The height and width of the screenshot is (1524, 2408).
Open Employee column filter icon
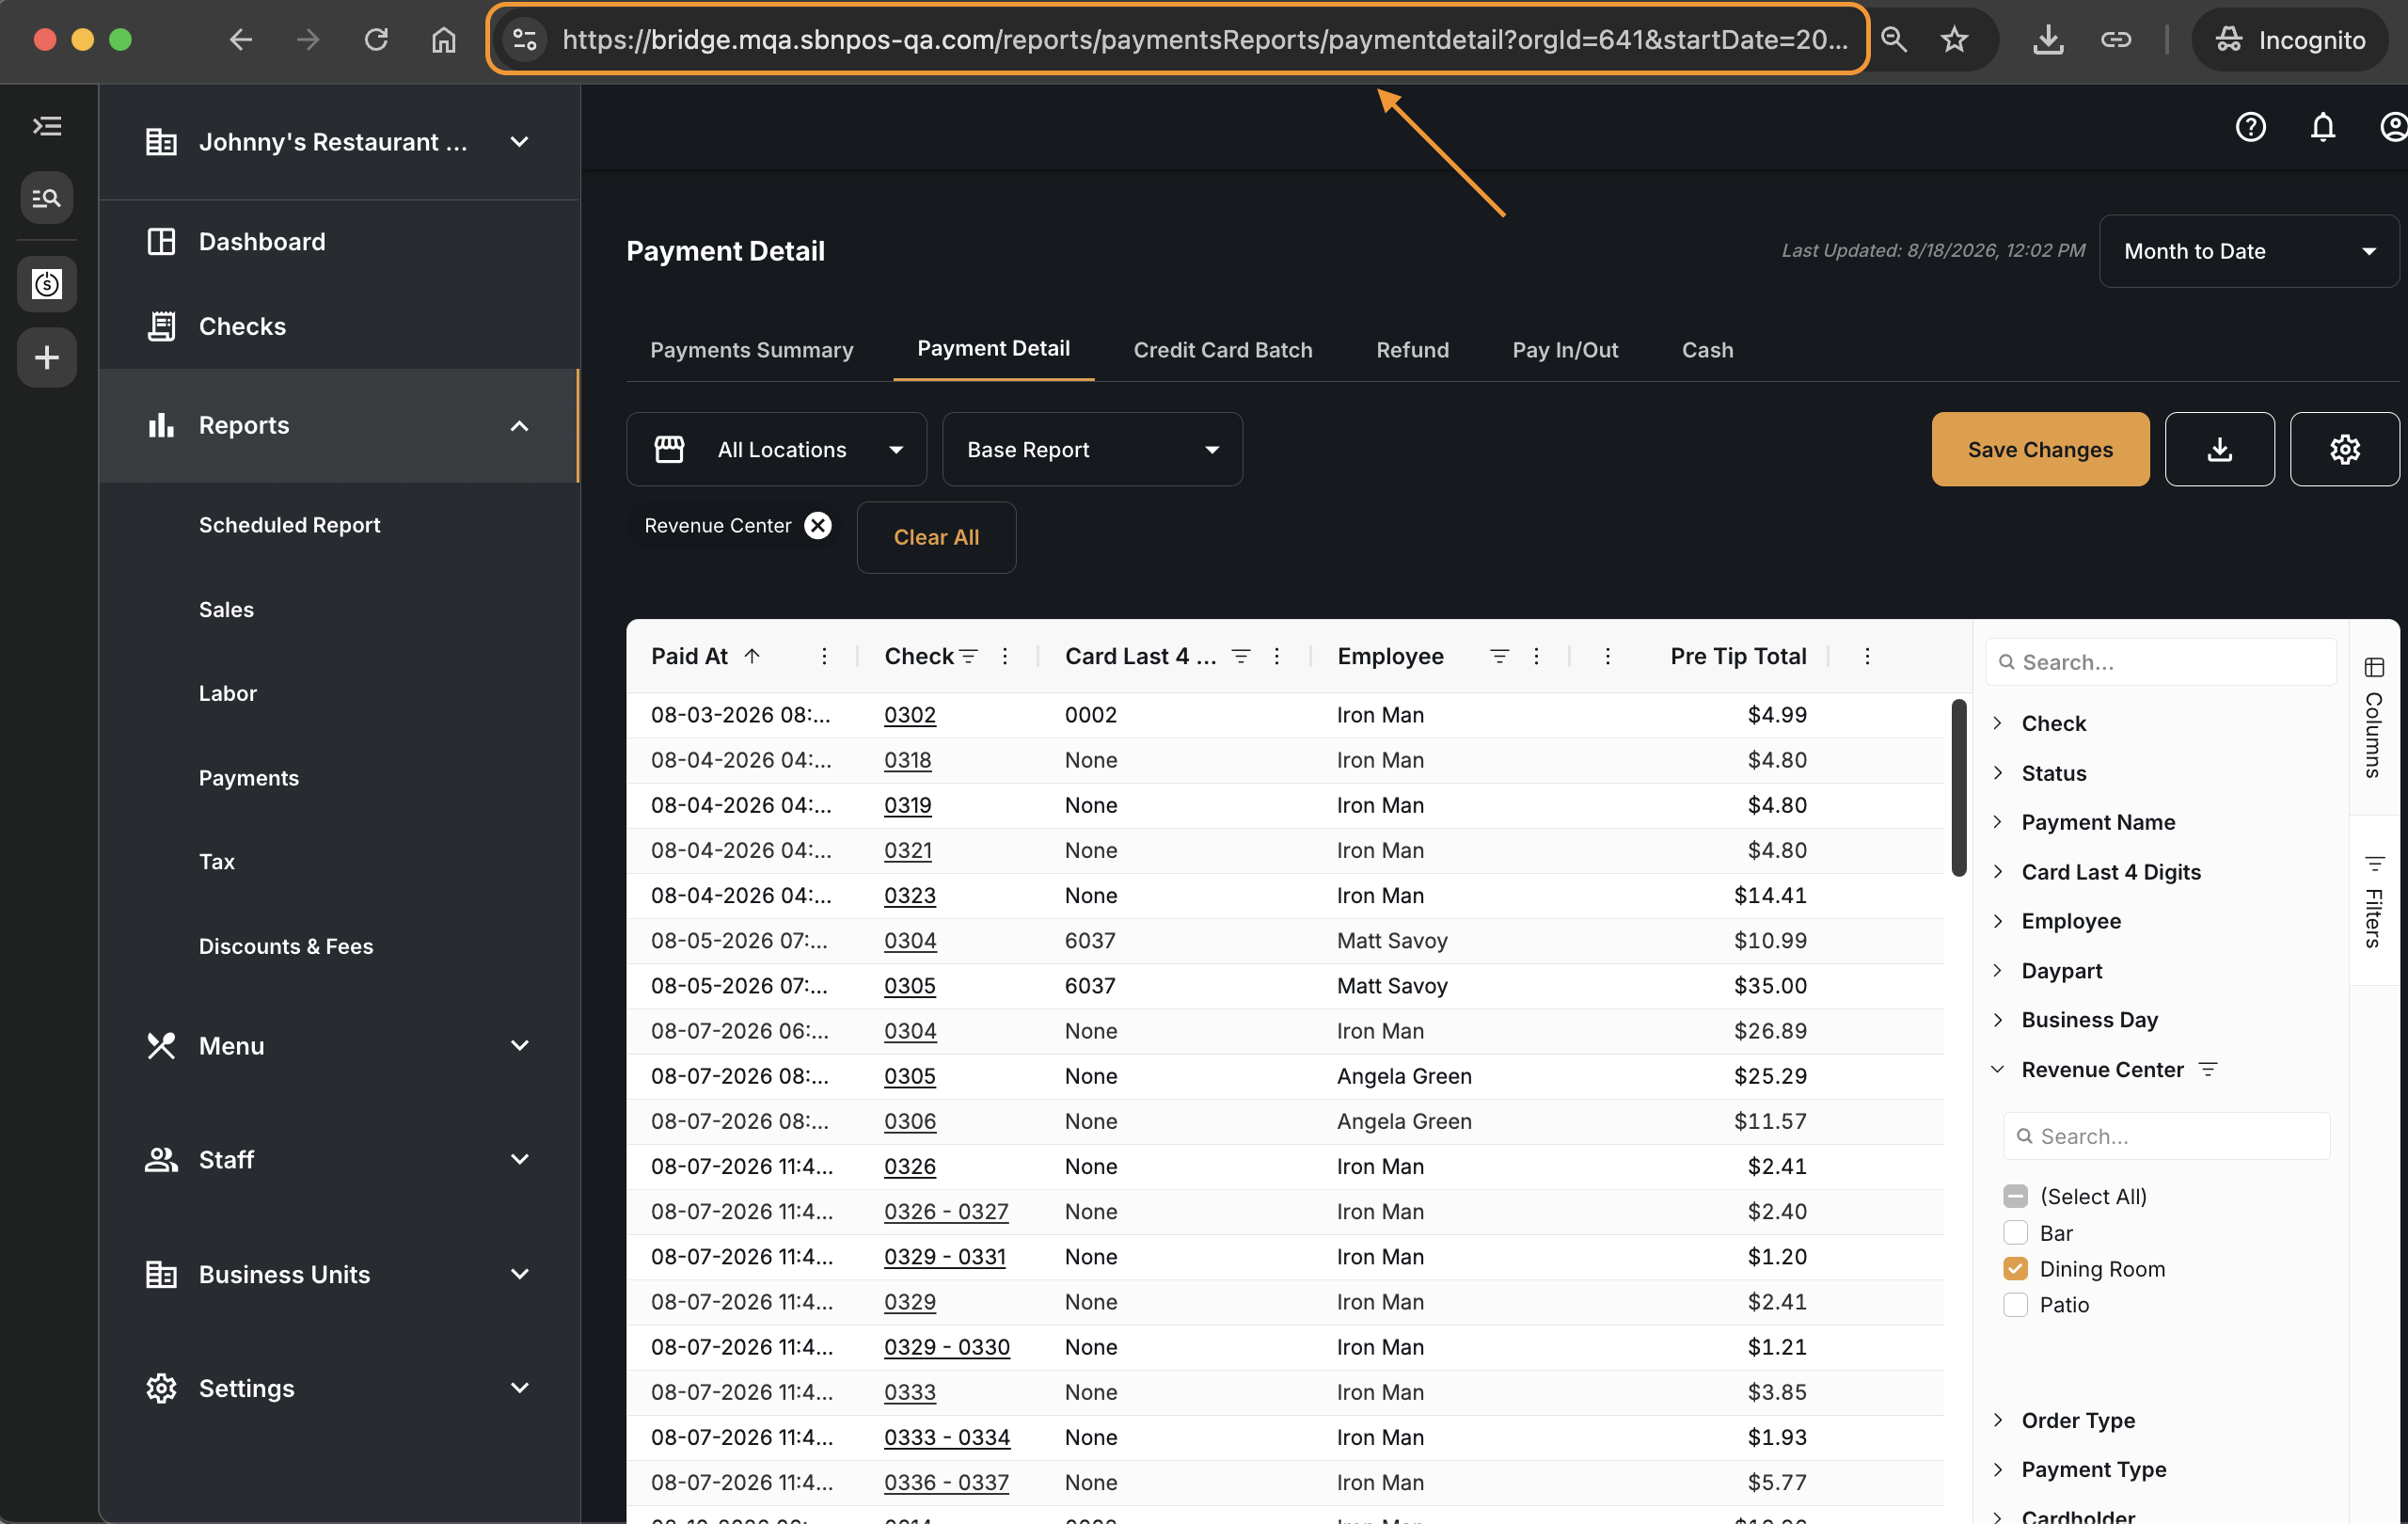pos(1499,657)
